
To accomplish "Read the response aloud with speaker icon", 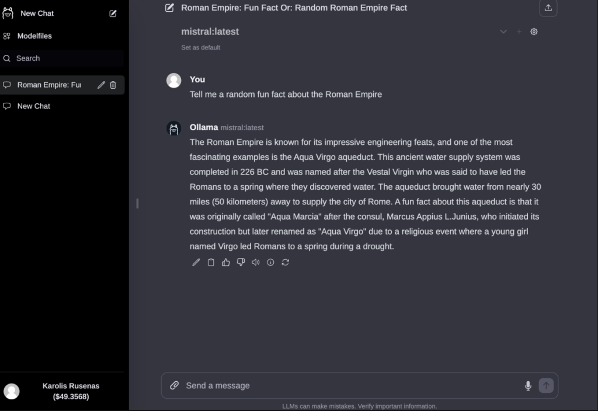I will pos(256,262).
